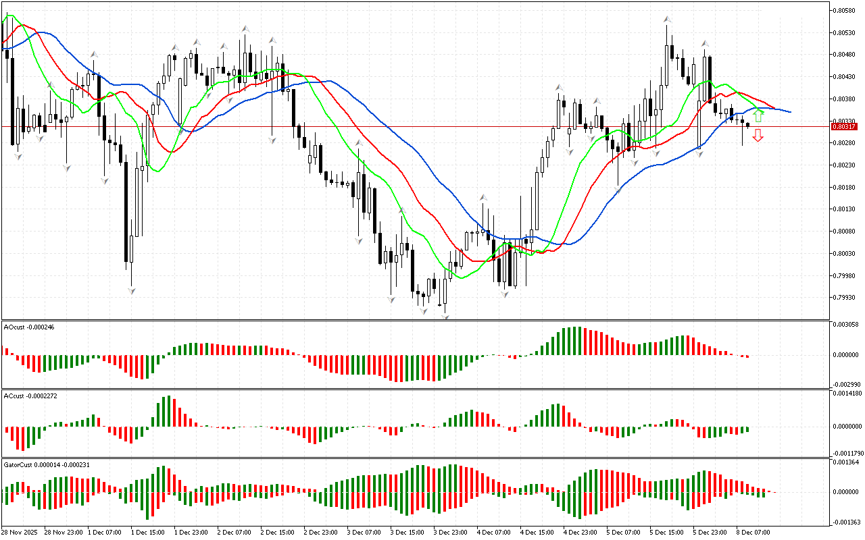This screenshot has height=540, width=865.
Task: Click the red 0.80317 current price tag
Action: [844, 126]
